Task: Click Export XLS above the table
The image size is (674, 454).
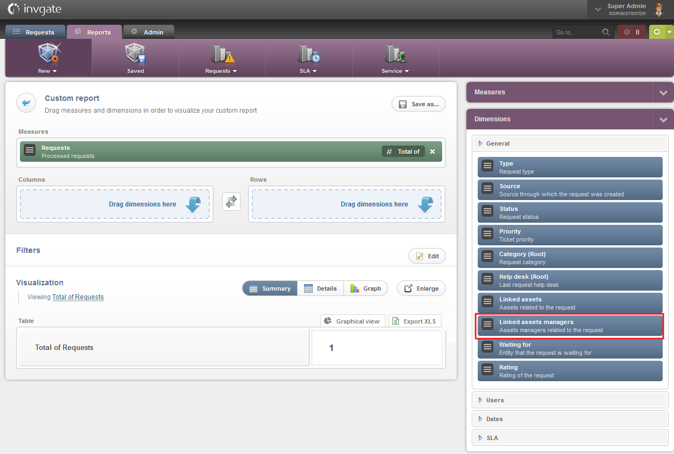Action: click(x=415, y=321)
